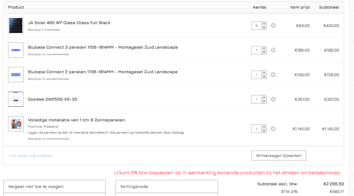
Task: Open Blubase Connect 2 panelen thumbnail
Action: click(x=16, y=75)
